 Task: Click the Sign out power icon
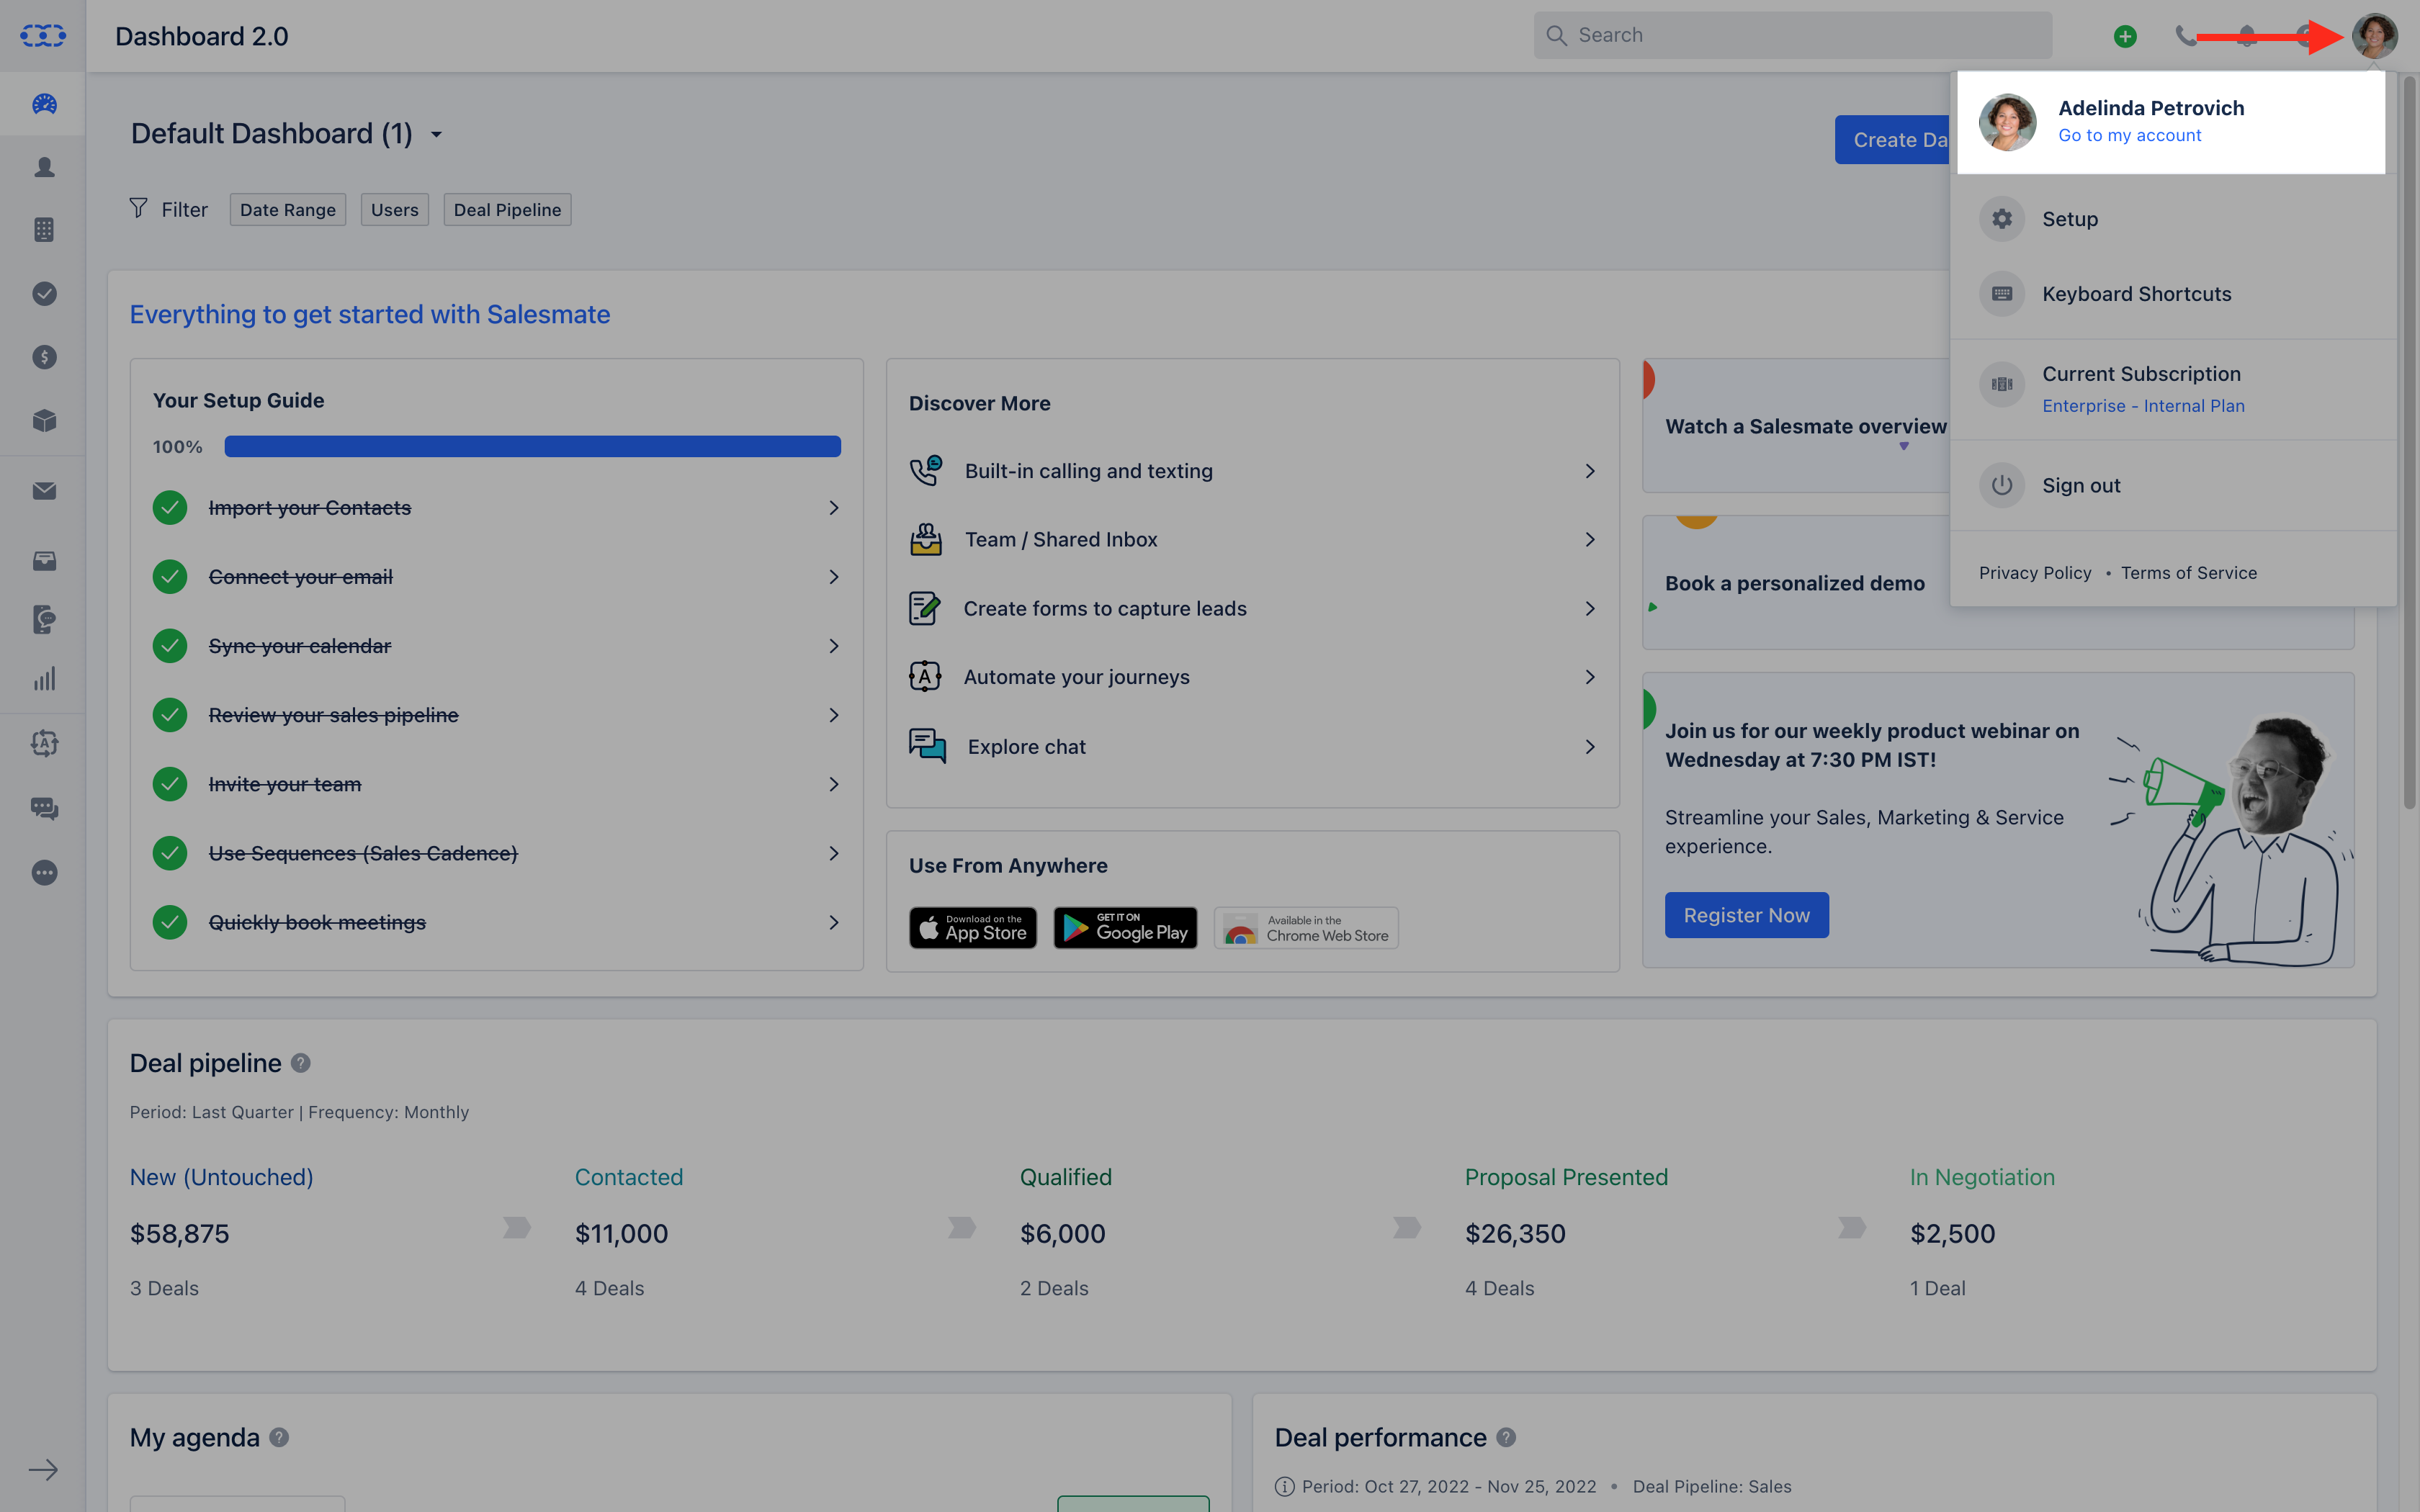point(2002,485)
